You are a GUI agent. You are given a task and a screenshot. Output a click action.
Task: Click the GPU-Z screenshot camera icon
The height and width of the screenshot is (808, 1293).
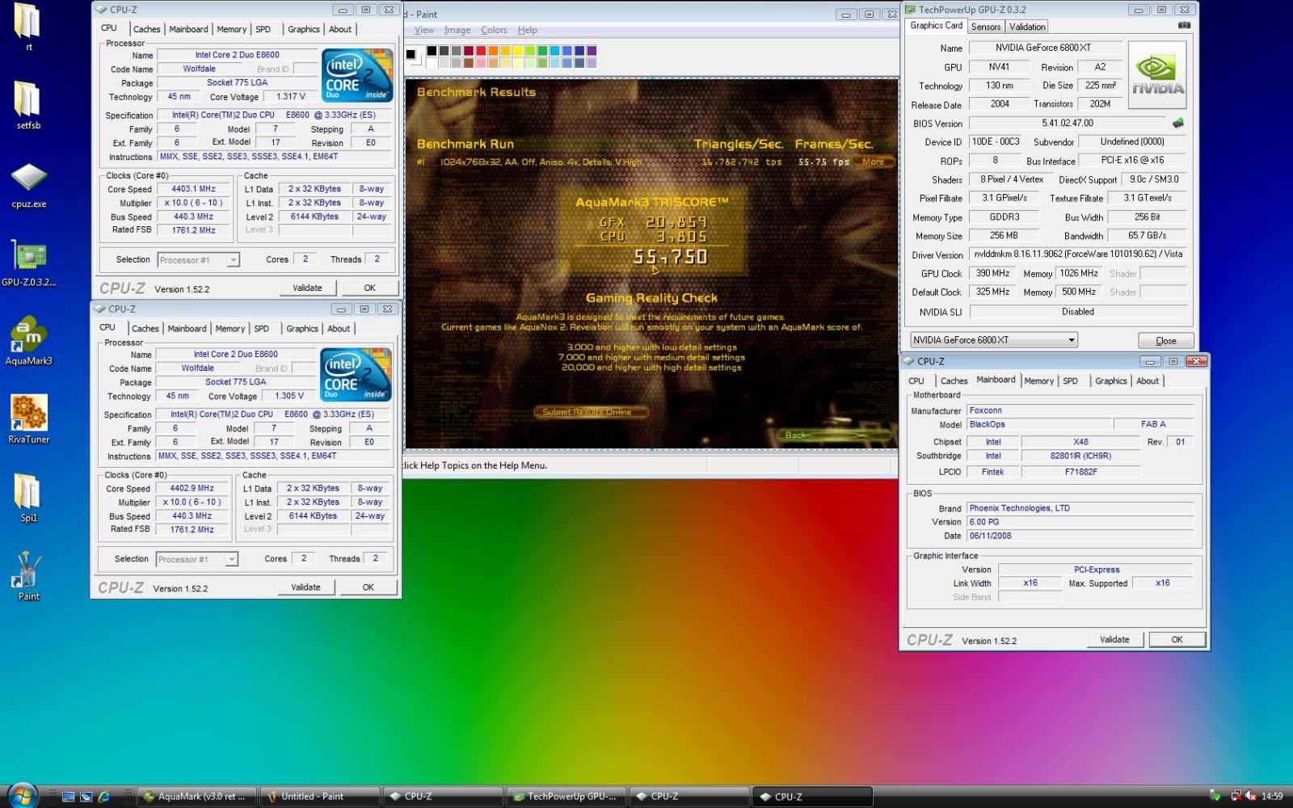(1184, 25)
